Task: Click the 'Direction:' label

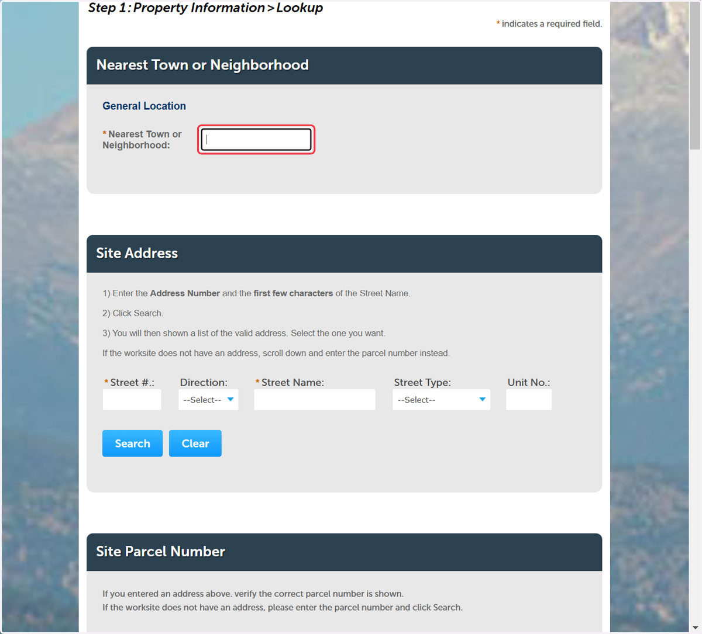Action: (x=204, y=382)
